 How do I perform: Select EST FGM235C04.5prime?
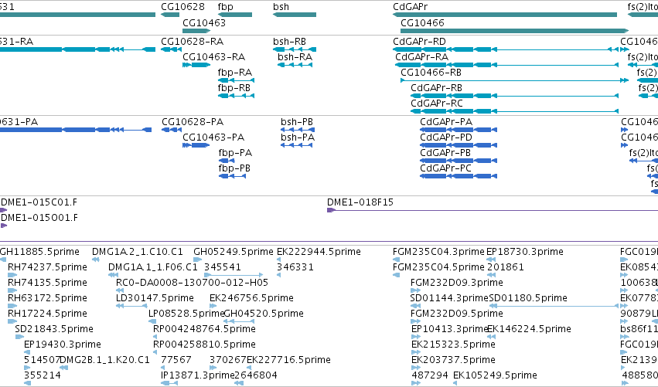438,267
